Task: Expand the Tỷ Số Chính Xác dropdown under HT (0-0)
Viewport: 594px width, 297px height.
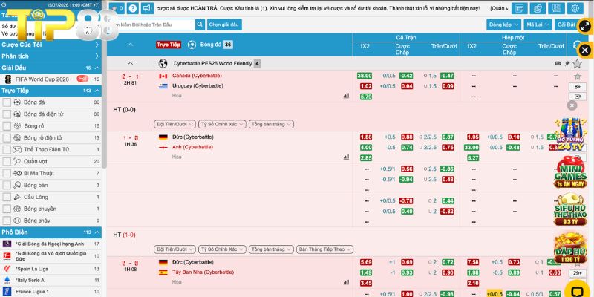Action: (222, 124)
